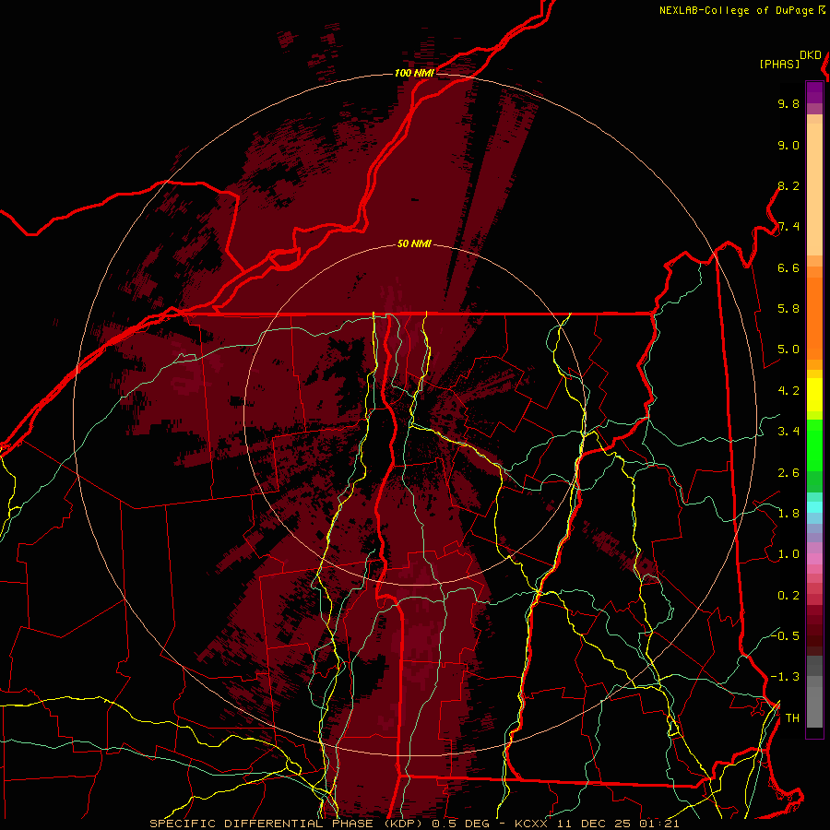The image size is (830, 830).
Task: Click the 8.2 value on color scale
Action: click(788, 185)
